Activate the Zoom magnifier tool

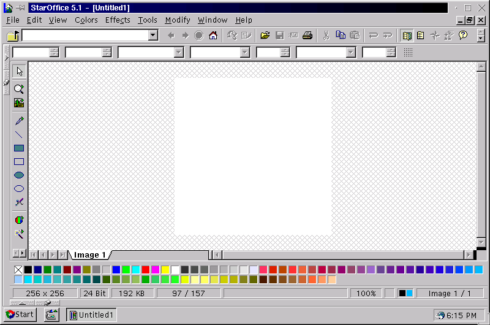pos(19,88)
